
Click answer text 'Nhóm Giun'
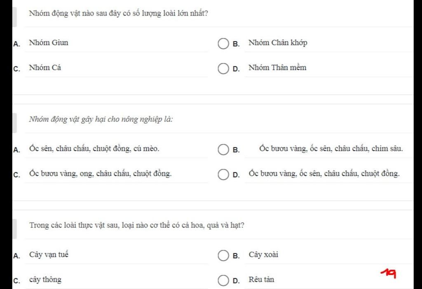49,43
